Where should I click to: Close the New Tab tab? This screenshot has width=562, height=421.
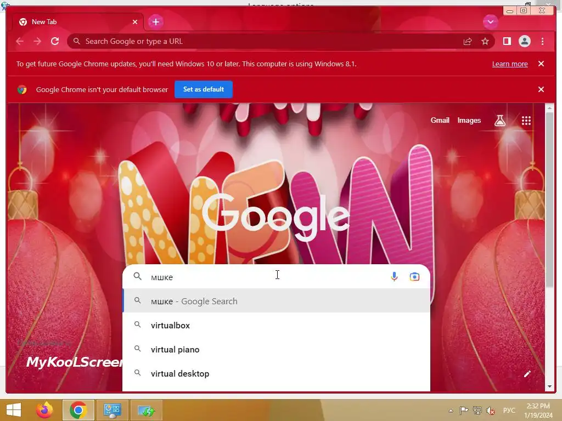pyautogui.click(x=135, y=22)
